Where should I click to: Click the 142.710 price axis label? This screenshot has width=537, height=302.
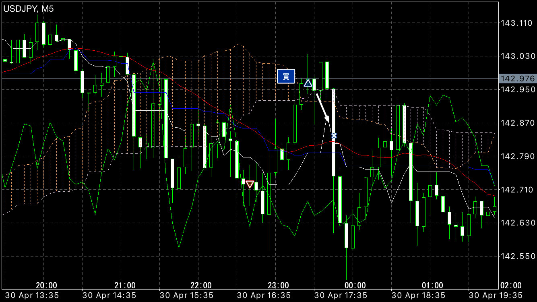click(x=517, y=189)
